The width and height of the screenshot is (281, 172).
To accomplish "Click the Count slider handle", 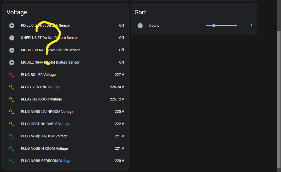I will [x=214, y=25].
